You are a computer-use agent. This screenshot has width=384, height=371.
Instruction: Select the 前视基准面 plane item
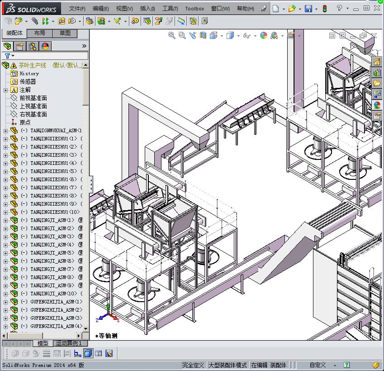click(33, 98)
